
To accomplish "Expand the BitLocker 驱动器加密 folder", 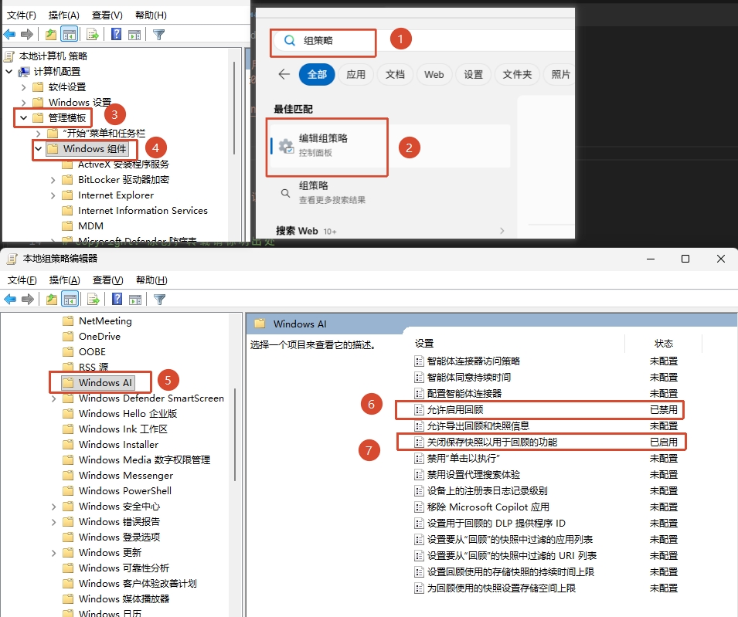I will click(53, 180).
